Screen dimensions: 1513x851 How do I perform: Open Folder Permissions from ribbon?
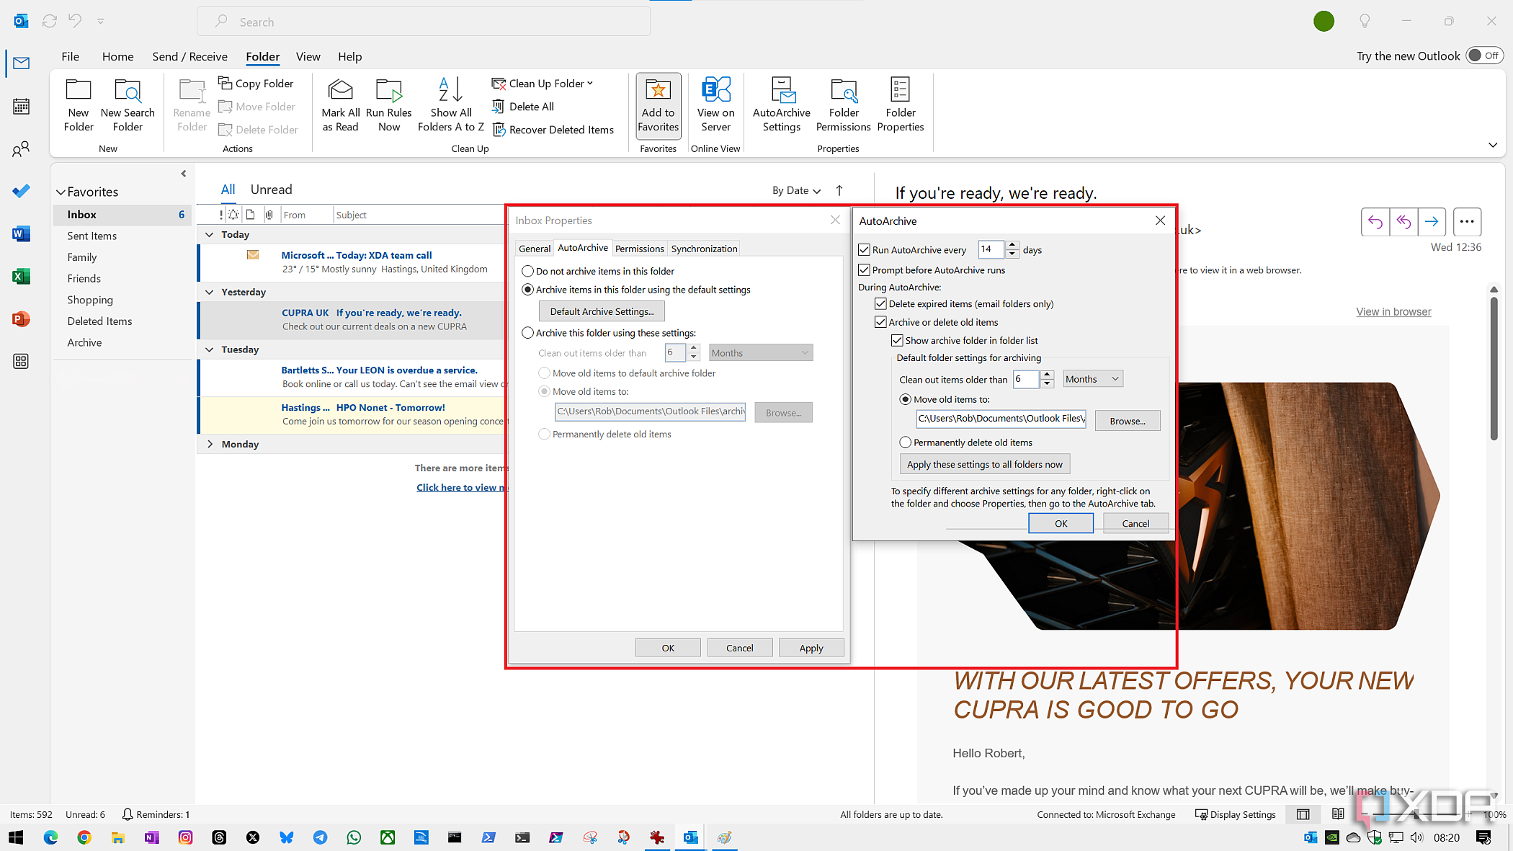pyautogui.click(x=843, y=105)
